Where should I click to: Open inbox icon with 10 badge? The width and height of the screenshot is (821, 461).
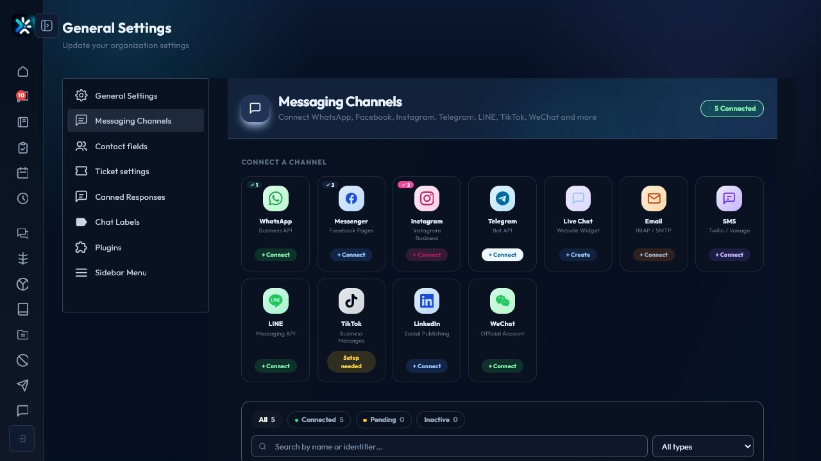pyautogui.click(x=23, y=97)
